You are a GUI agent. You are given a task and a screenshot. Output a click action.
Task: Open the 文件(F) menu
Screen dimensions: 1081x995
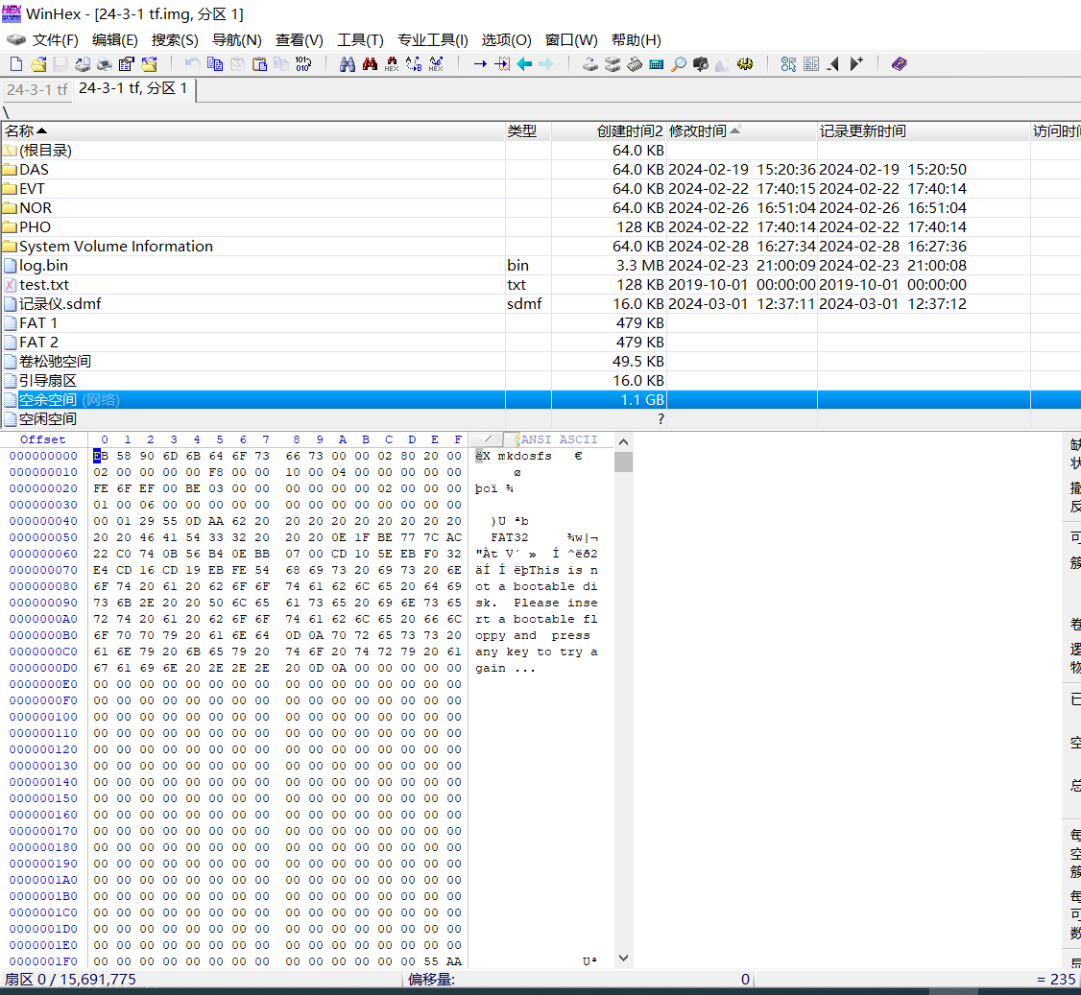[x=55, y=40]
